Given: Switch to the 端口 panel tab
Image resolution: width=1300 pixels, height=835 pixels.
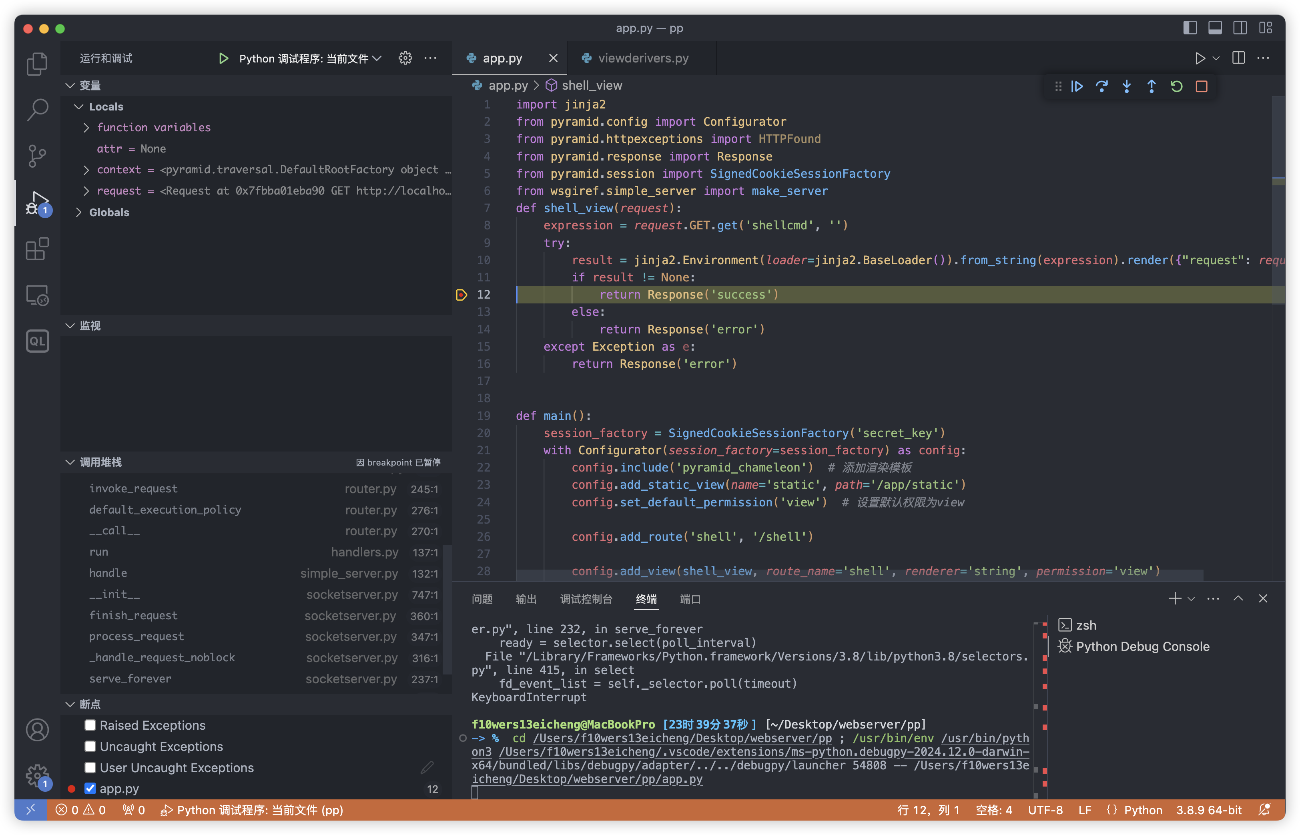Looking at the screenshot, I should 690,599.
